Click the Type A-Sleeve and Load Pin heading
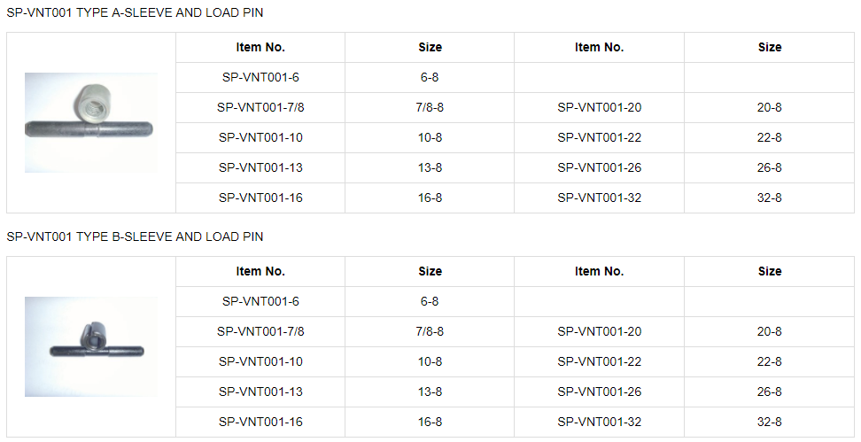Image resolution: width=861 pixels, height=442 pixels. (x=135, y=13)
